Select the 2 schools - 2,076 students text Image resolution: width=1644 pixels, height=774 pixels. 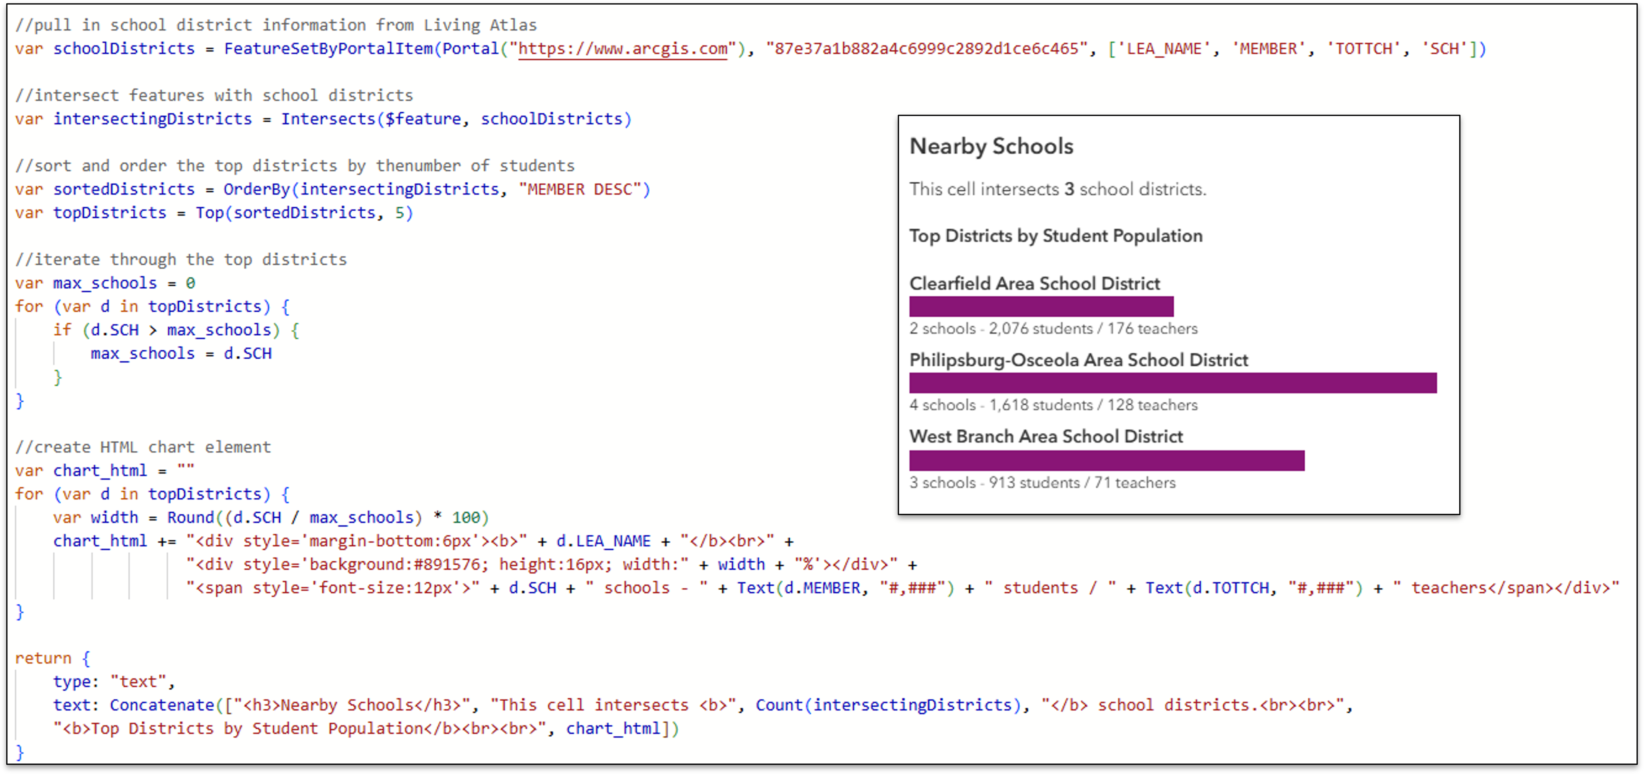coord(1054,328)
